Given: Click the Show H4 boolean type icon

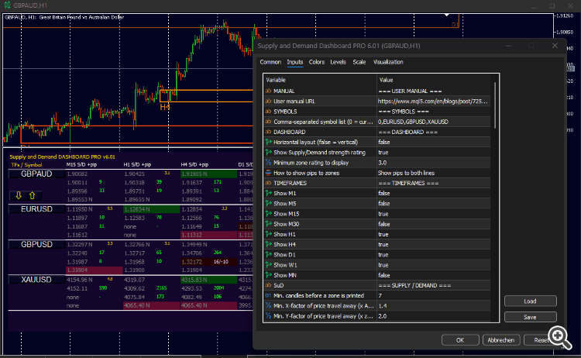Looking at the screenshot, I should click(268, 244).
